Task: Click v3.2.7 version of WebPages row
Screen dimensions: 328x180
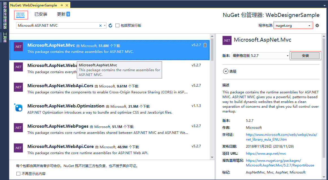Action: coord(196,126)
